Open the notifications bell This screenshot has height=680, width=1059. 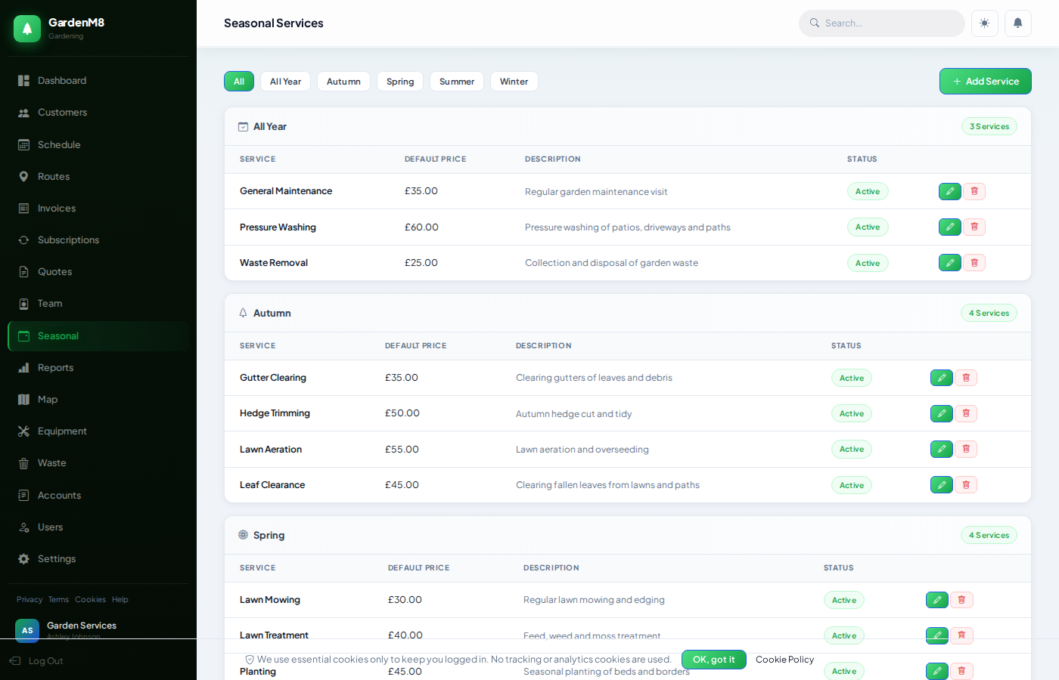click(x=1017, y=23)
